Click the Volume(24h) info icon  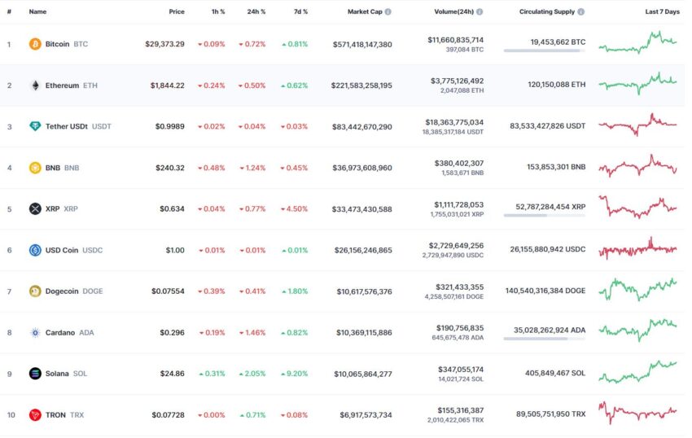(480, 12)
